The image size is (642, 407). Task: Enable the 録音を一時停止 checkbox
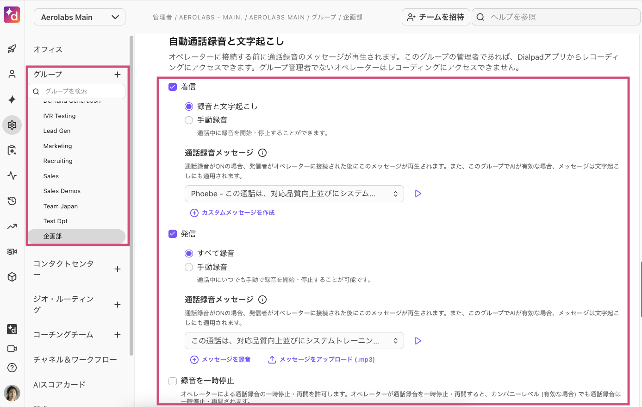click(173, 381)
